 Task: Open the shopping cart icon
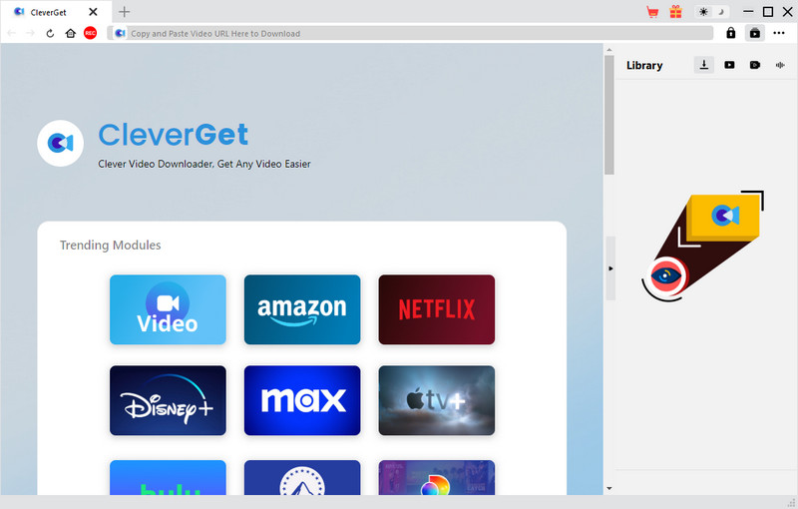coord(652,12)
